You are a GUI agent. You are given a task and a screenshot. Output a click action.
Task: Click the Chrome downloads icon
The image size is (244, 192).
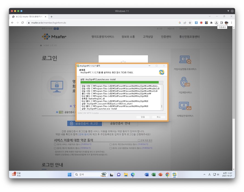click(x=216, y=23)
